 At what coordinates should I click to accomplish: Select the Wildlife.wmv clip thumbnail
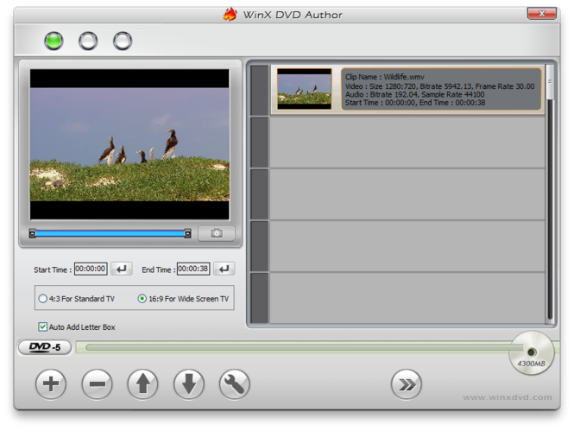(304, 89)
